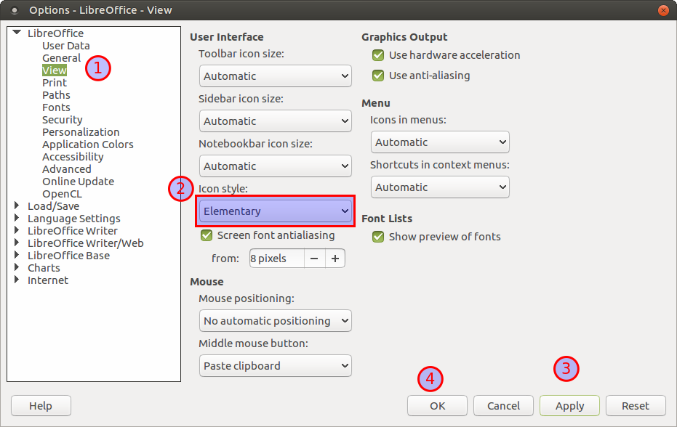Open the Advanced options page

66,169
